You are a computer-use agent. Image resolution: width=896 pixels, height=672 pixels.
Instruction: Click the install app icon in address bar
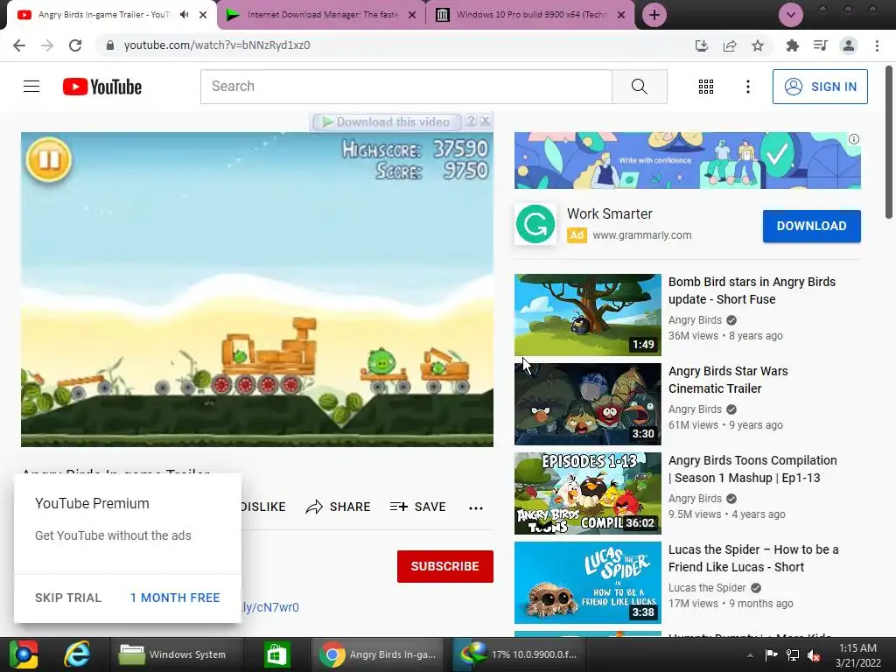click(702, 45)
